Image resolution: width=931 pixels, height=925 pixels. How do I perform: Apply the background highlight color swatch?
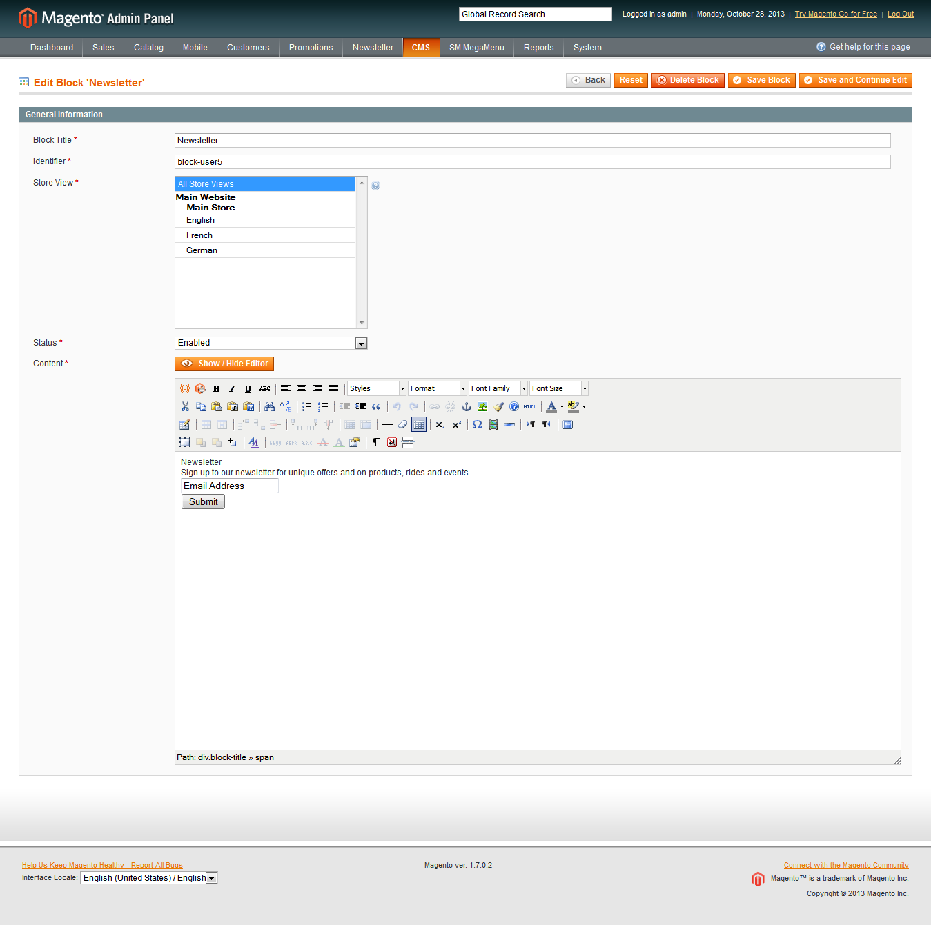(574, 406)
